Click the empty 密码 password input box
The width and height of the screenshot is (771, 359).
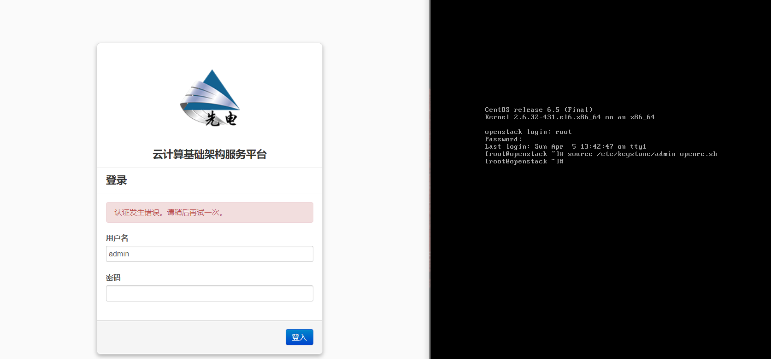coord(209,293)
